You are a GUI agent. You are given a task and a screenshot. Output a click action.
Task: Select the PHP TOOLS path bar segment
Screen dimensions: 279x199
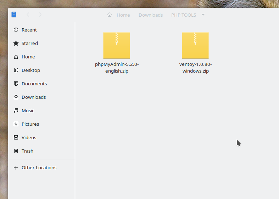184,15
